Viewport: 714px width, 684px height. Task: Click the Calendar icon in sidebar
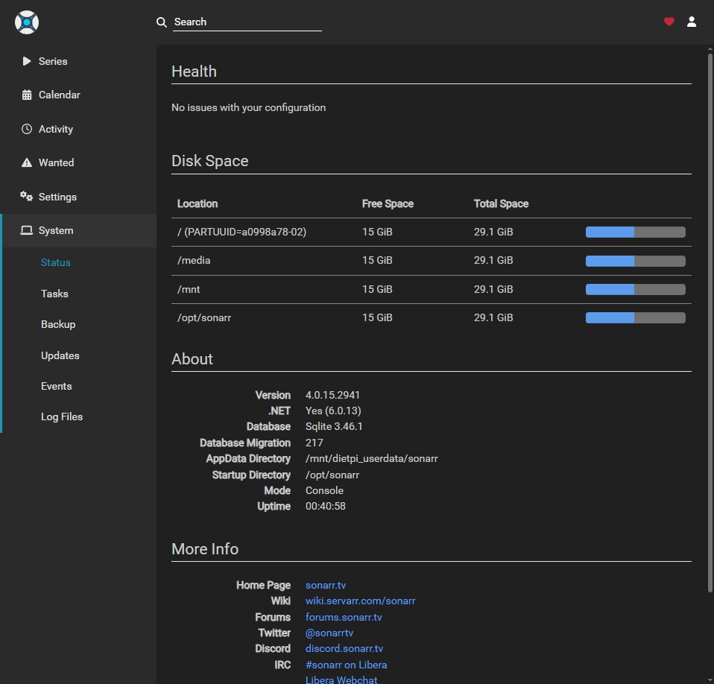tap(27, 95)
